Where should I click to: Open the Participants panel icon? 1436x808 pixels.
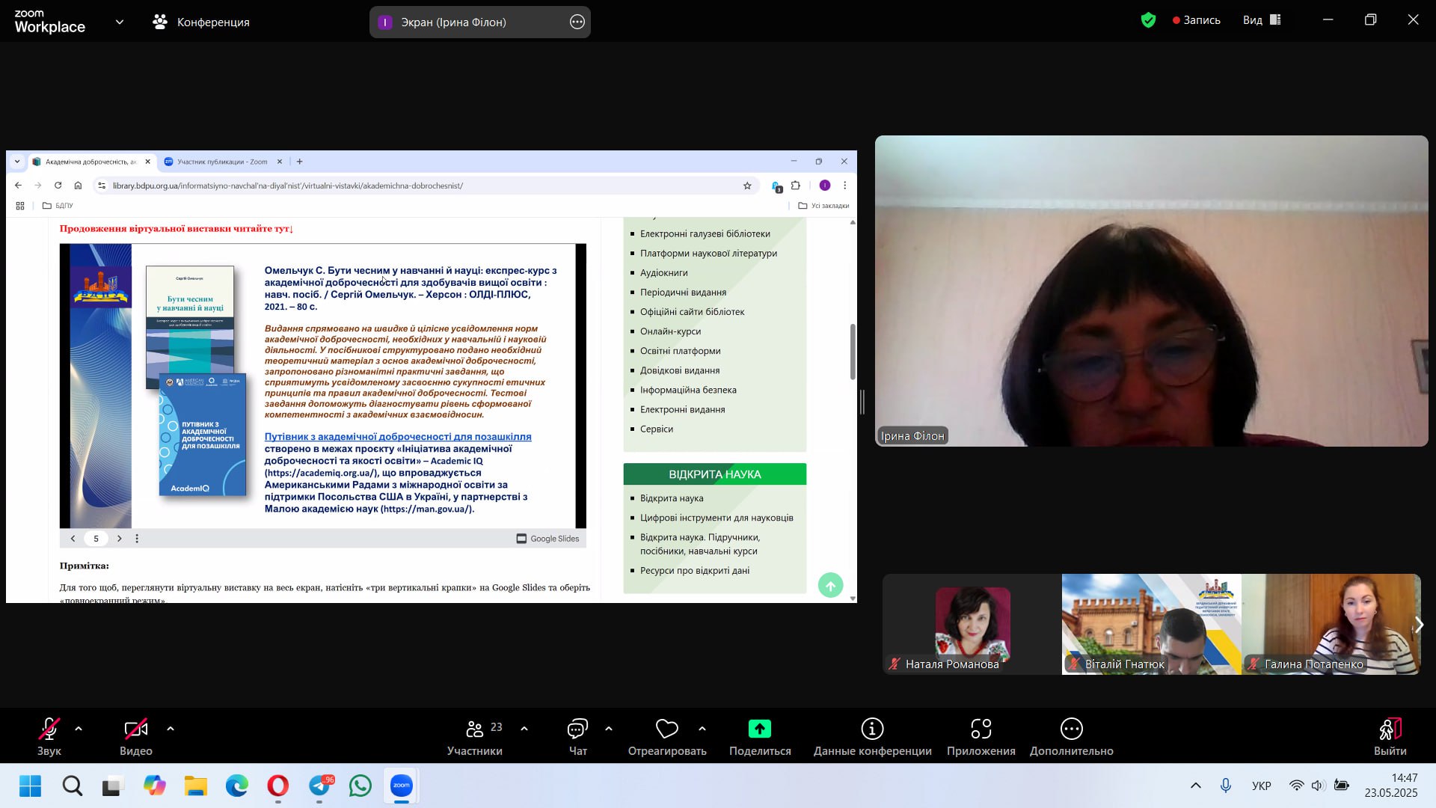pos(475,729)
